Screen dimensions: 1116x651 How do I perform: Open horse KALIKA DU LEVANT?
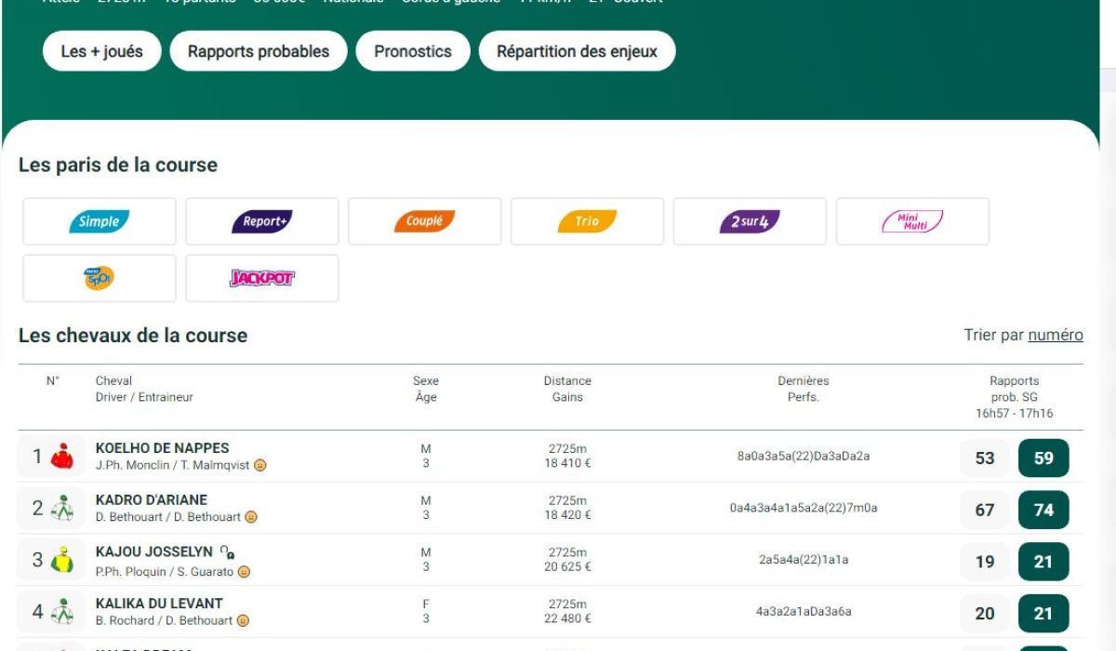[159, 604]
